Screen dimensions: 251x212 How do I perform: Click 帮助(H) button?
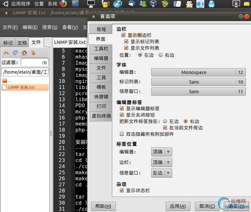click(103, 206)
